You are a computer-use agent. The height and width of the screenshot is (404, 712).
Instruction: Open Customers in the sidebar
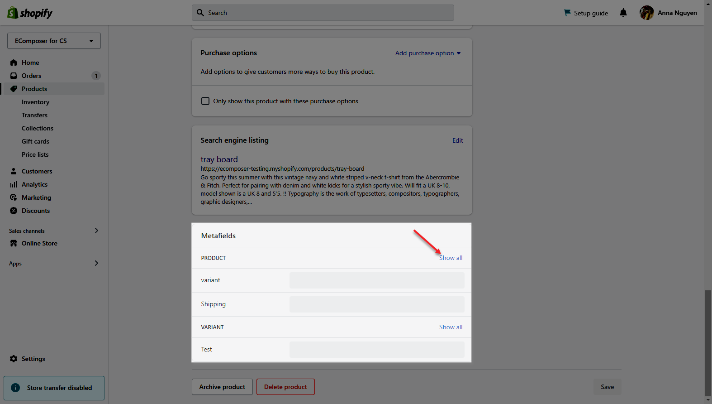click(37, 171)
